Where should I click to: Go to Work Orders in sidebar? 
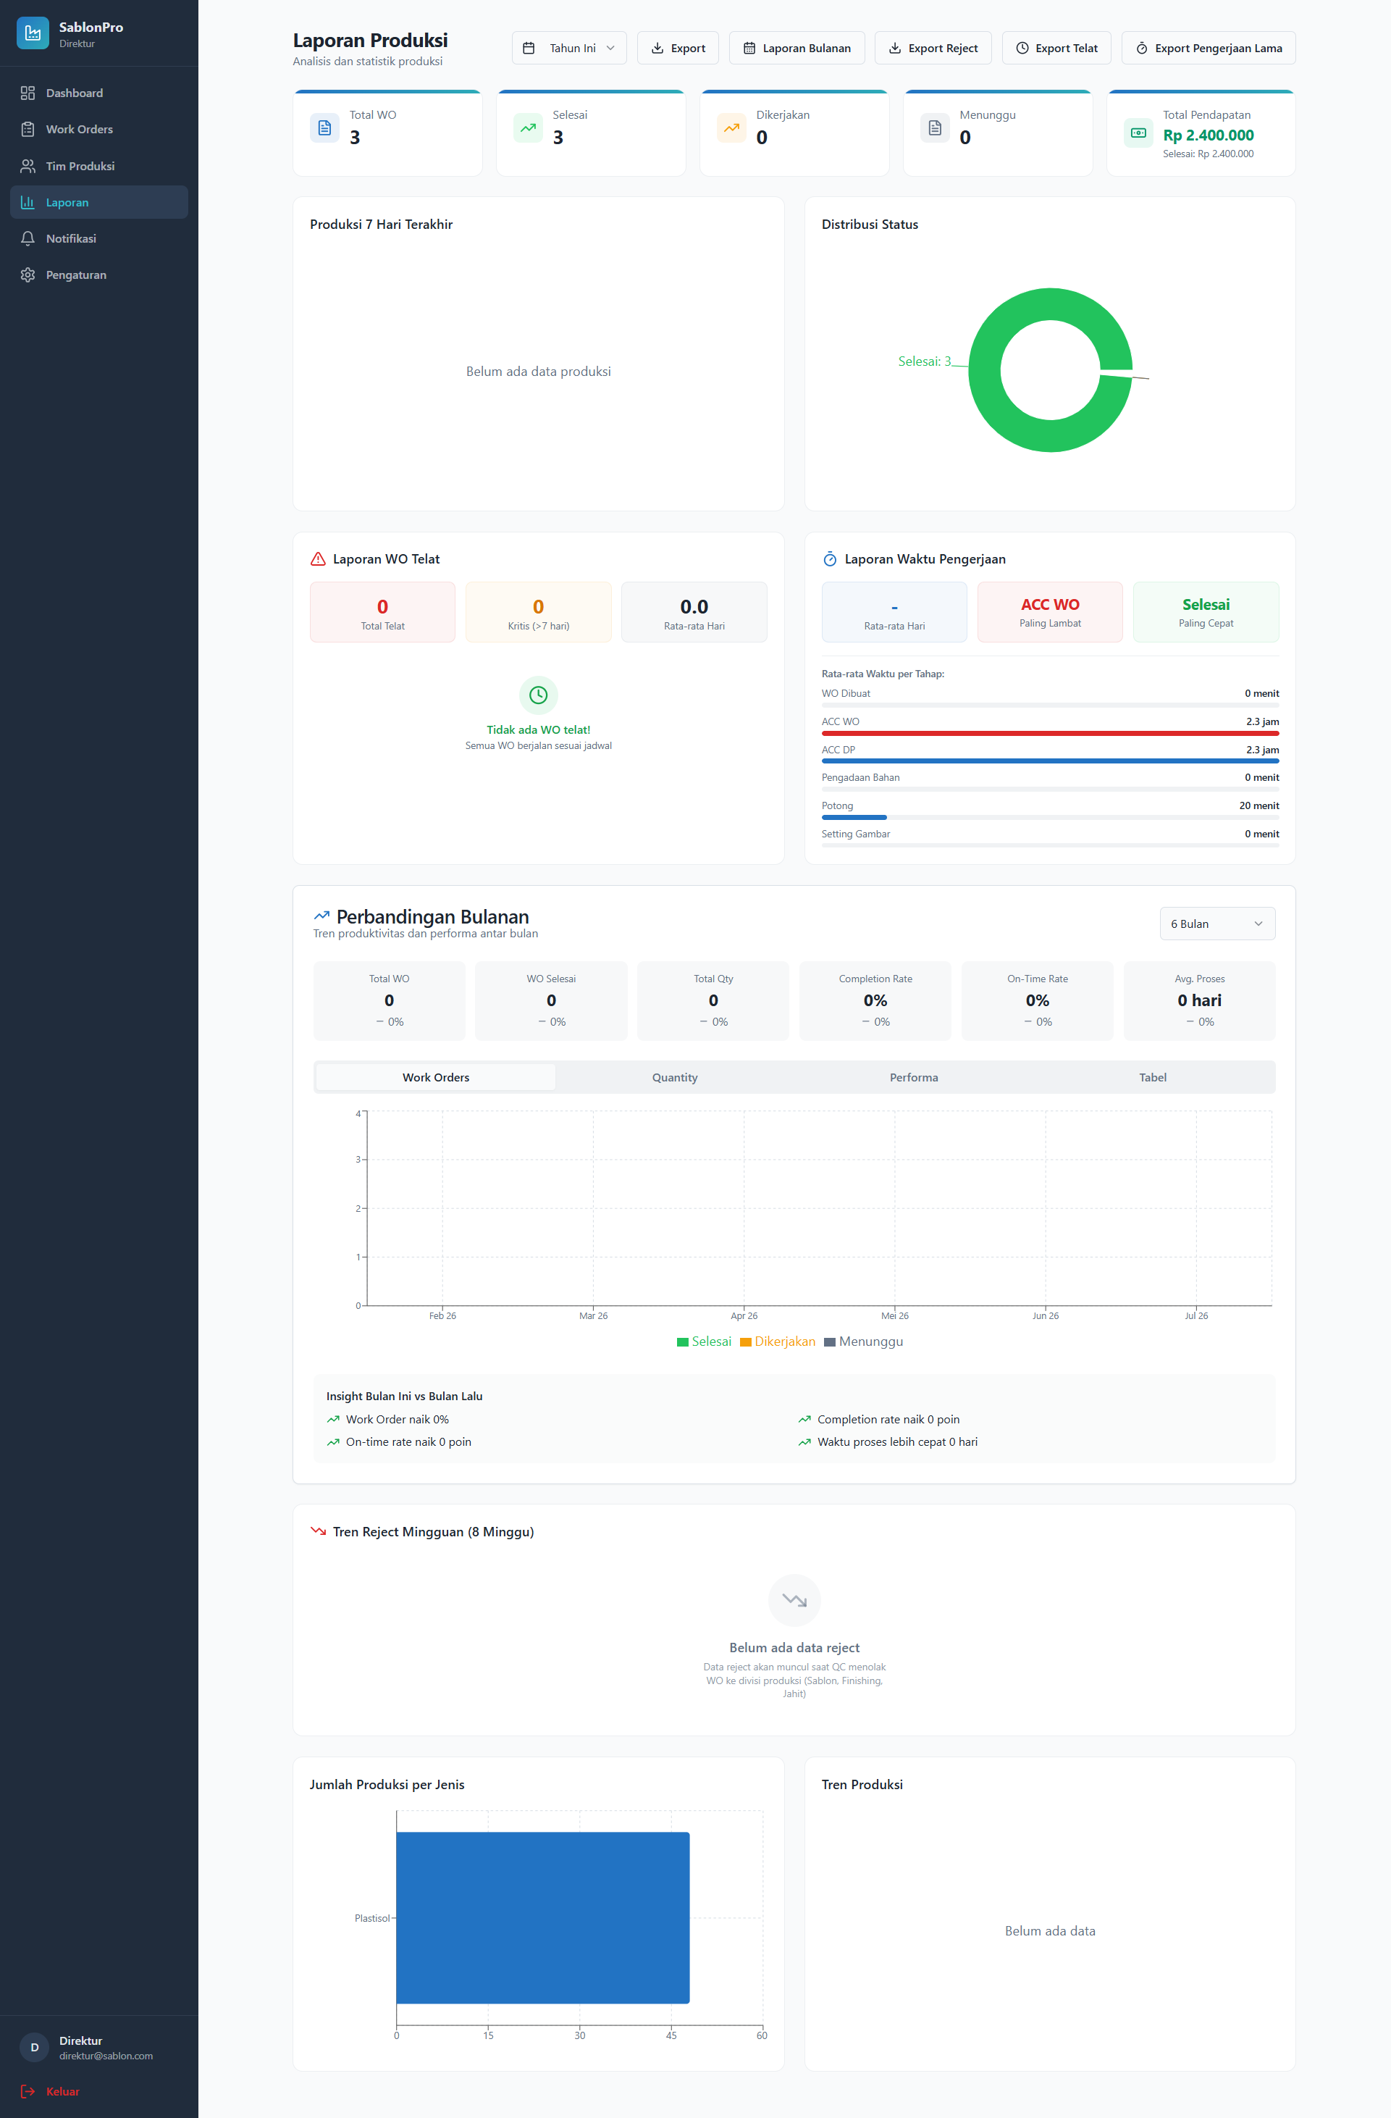[x=98, y=129]
